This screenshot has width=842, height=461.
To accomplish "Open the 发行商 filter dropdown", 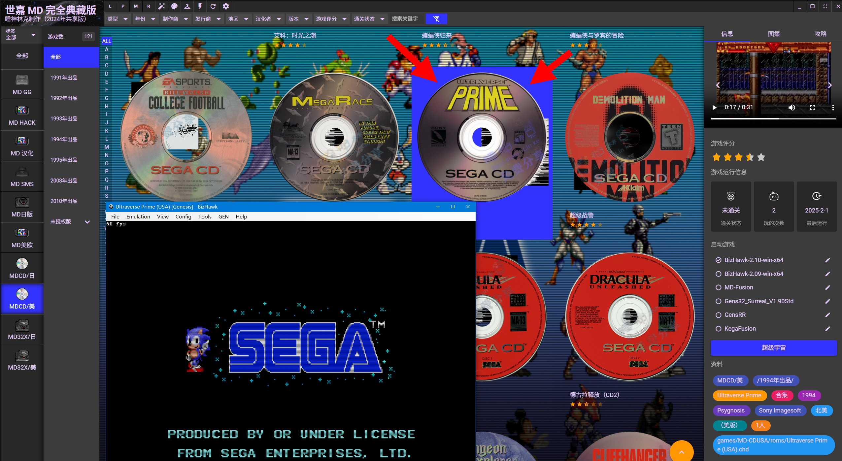I will [x=208, y=19].
